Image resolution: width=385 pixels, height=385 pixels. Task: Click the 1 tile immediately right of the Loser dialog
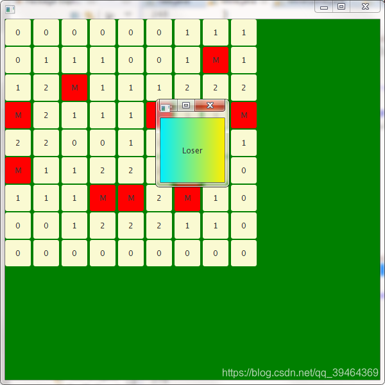pos(244,142)
